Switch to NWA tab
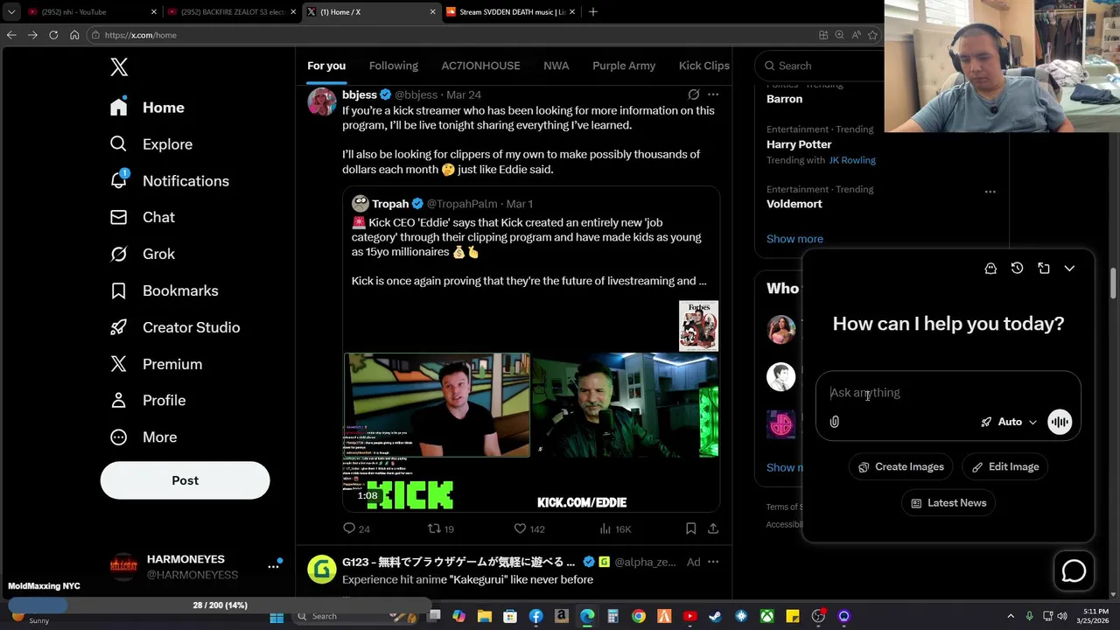 pyautogui.click(x=556, y=66)
